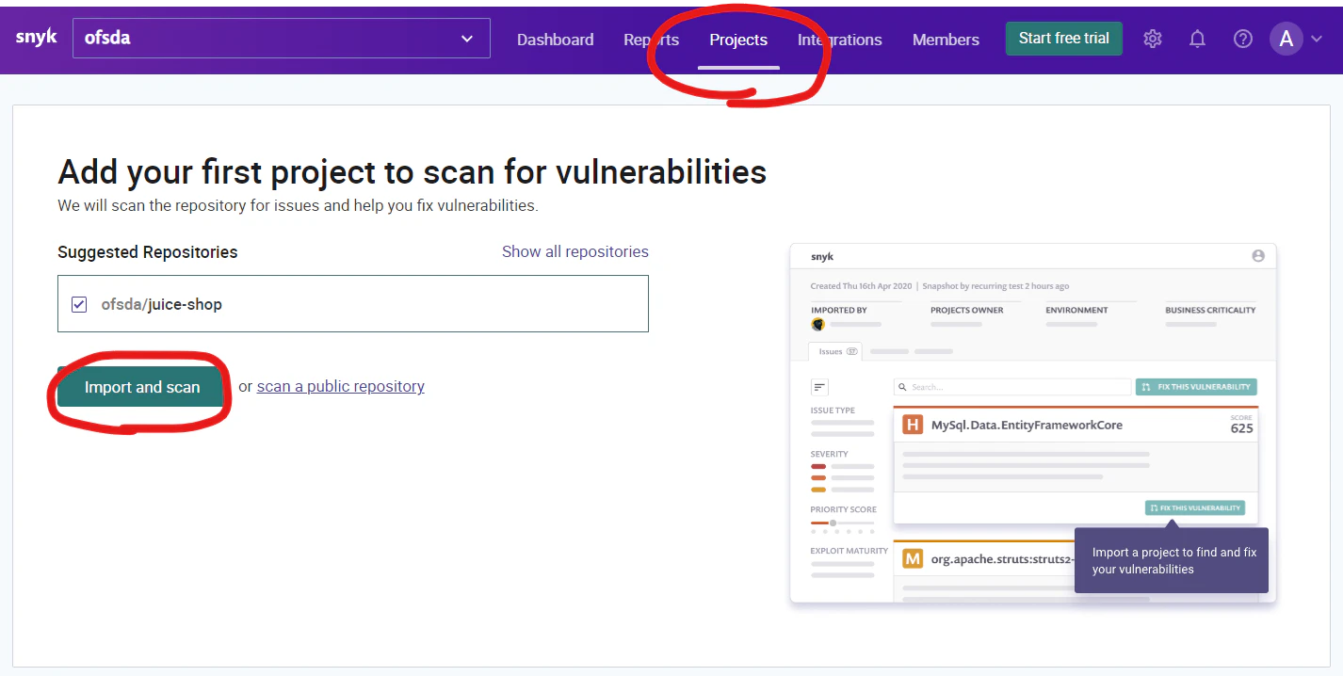Open the notifications bell
1343x676 pixels.
(x=1197, y=39)
